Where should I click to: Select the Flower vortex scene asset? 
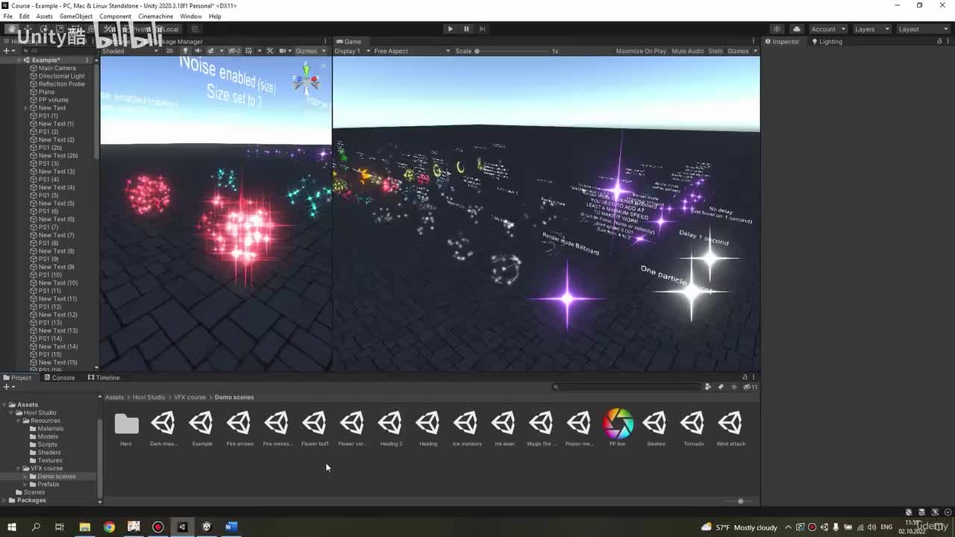click(x=352, y=428)
